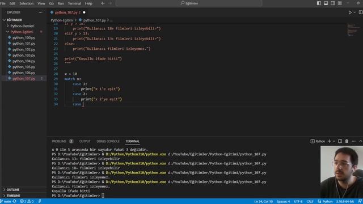Switch to the Debug Console tab

pos(108,141)
